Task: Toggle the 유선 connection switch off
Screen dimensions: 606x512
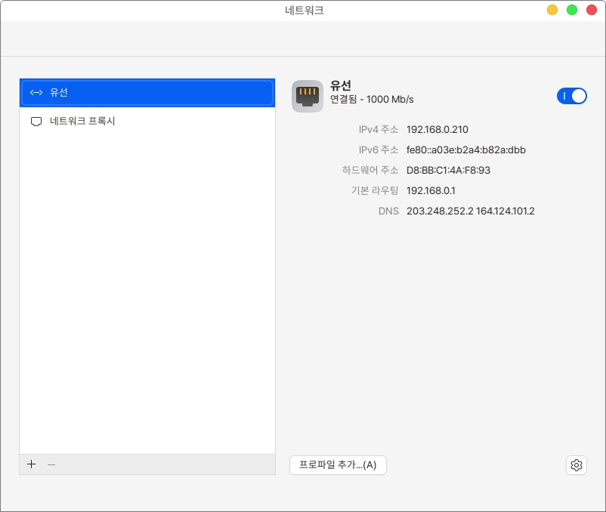Action: pyautogui.click(x=571, y=96)
